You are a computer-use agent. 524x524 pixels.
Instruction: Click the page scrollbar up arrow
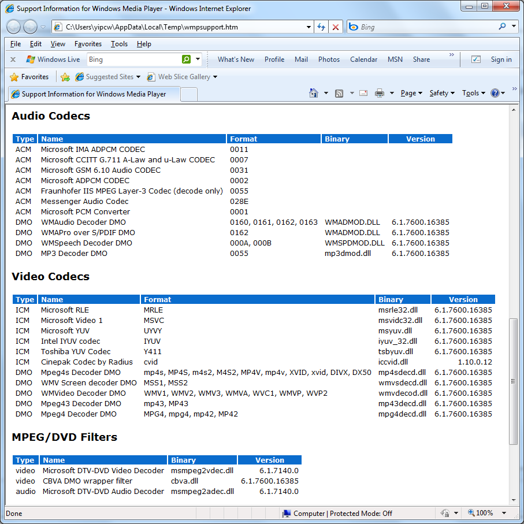click(514, 110)
